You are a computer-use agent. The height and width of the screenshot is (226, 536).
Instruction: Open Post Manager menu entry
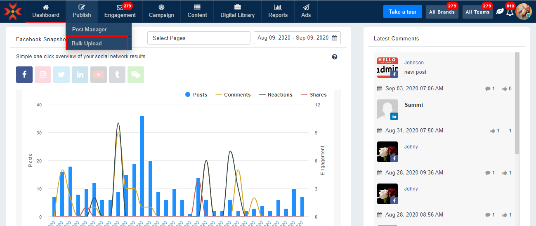90,29
